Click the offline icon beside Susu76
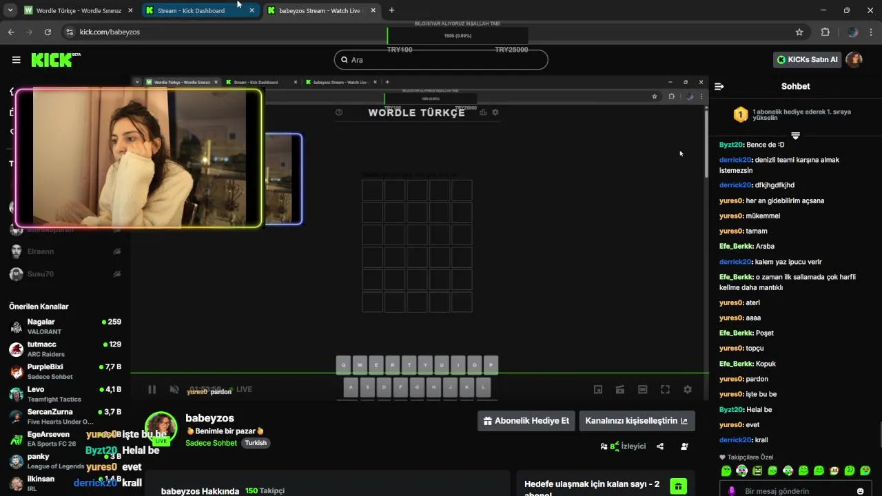This screenshot has width=882, height=496. tap(116, 274)
